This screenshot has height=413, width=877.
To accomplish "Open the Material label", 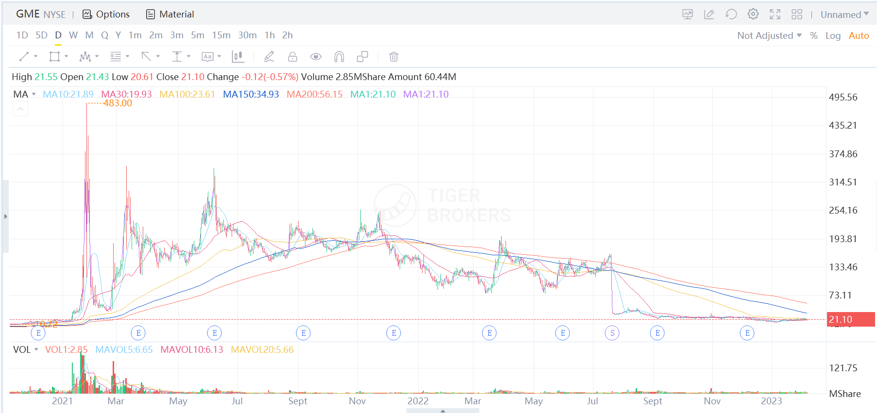I will point(177,15).
